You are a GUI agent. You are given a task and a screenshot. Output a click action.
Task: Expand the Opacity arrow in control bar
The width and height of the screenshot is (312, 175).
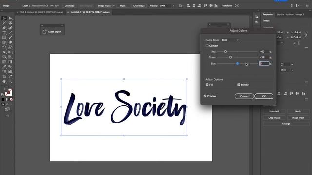click(x=173, y=6)
